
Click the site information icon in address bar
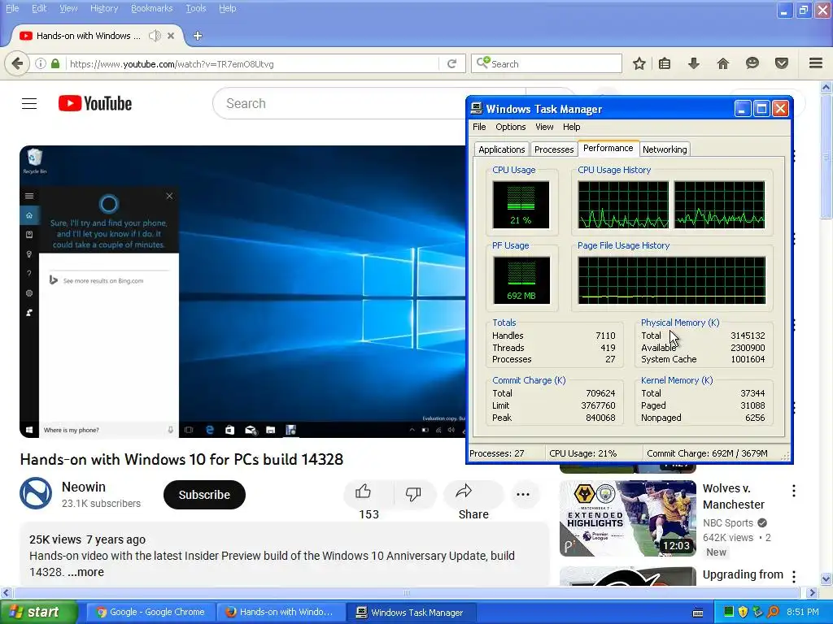pos(41,63)
